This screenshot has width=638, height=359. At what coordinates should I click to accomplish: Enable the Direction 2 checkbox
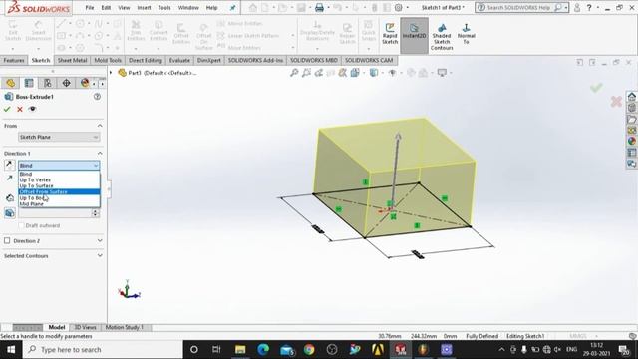click(x=7, y=240)
